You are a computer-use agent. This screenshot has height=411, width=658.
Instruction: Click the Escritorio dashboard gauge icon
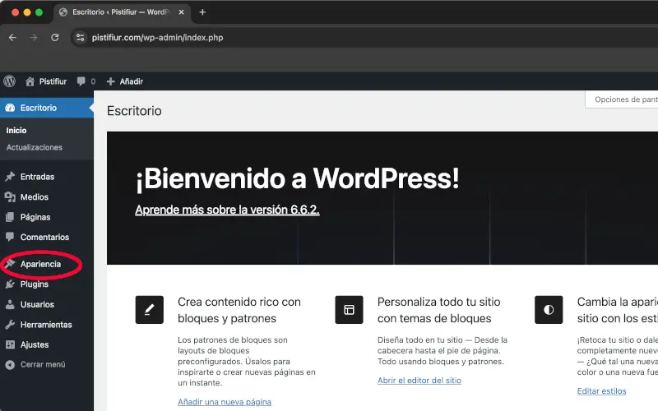point(10,108)
